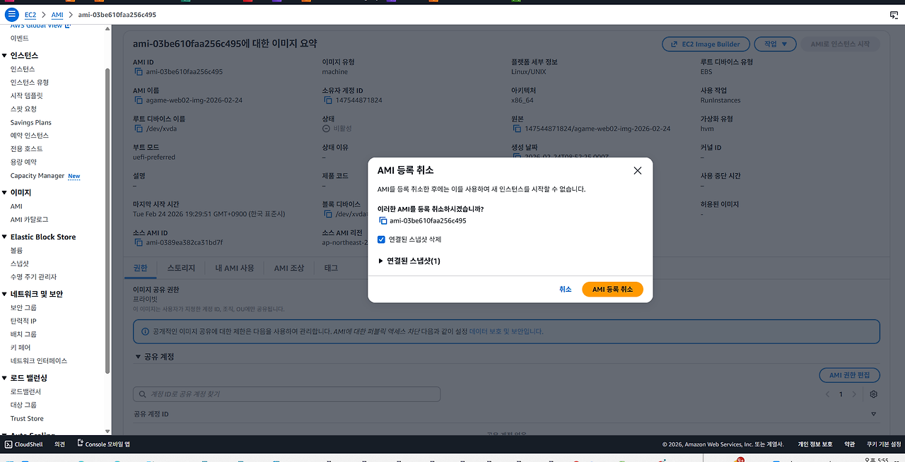The image size is (905, 462).
Task: Copy the 원본 source path value
Action: tap(516, 129)
